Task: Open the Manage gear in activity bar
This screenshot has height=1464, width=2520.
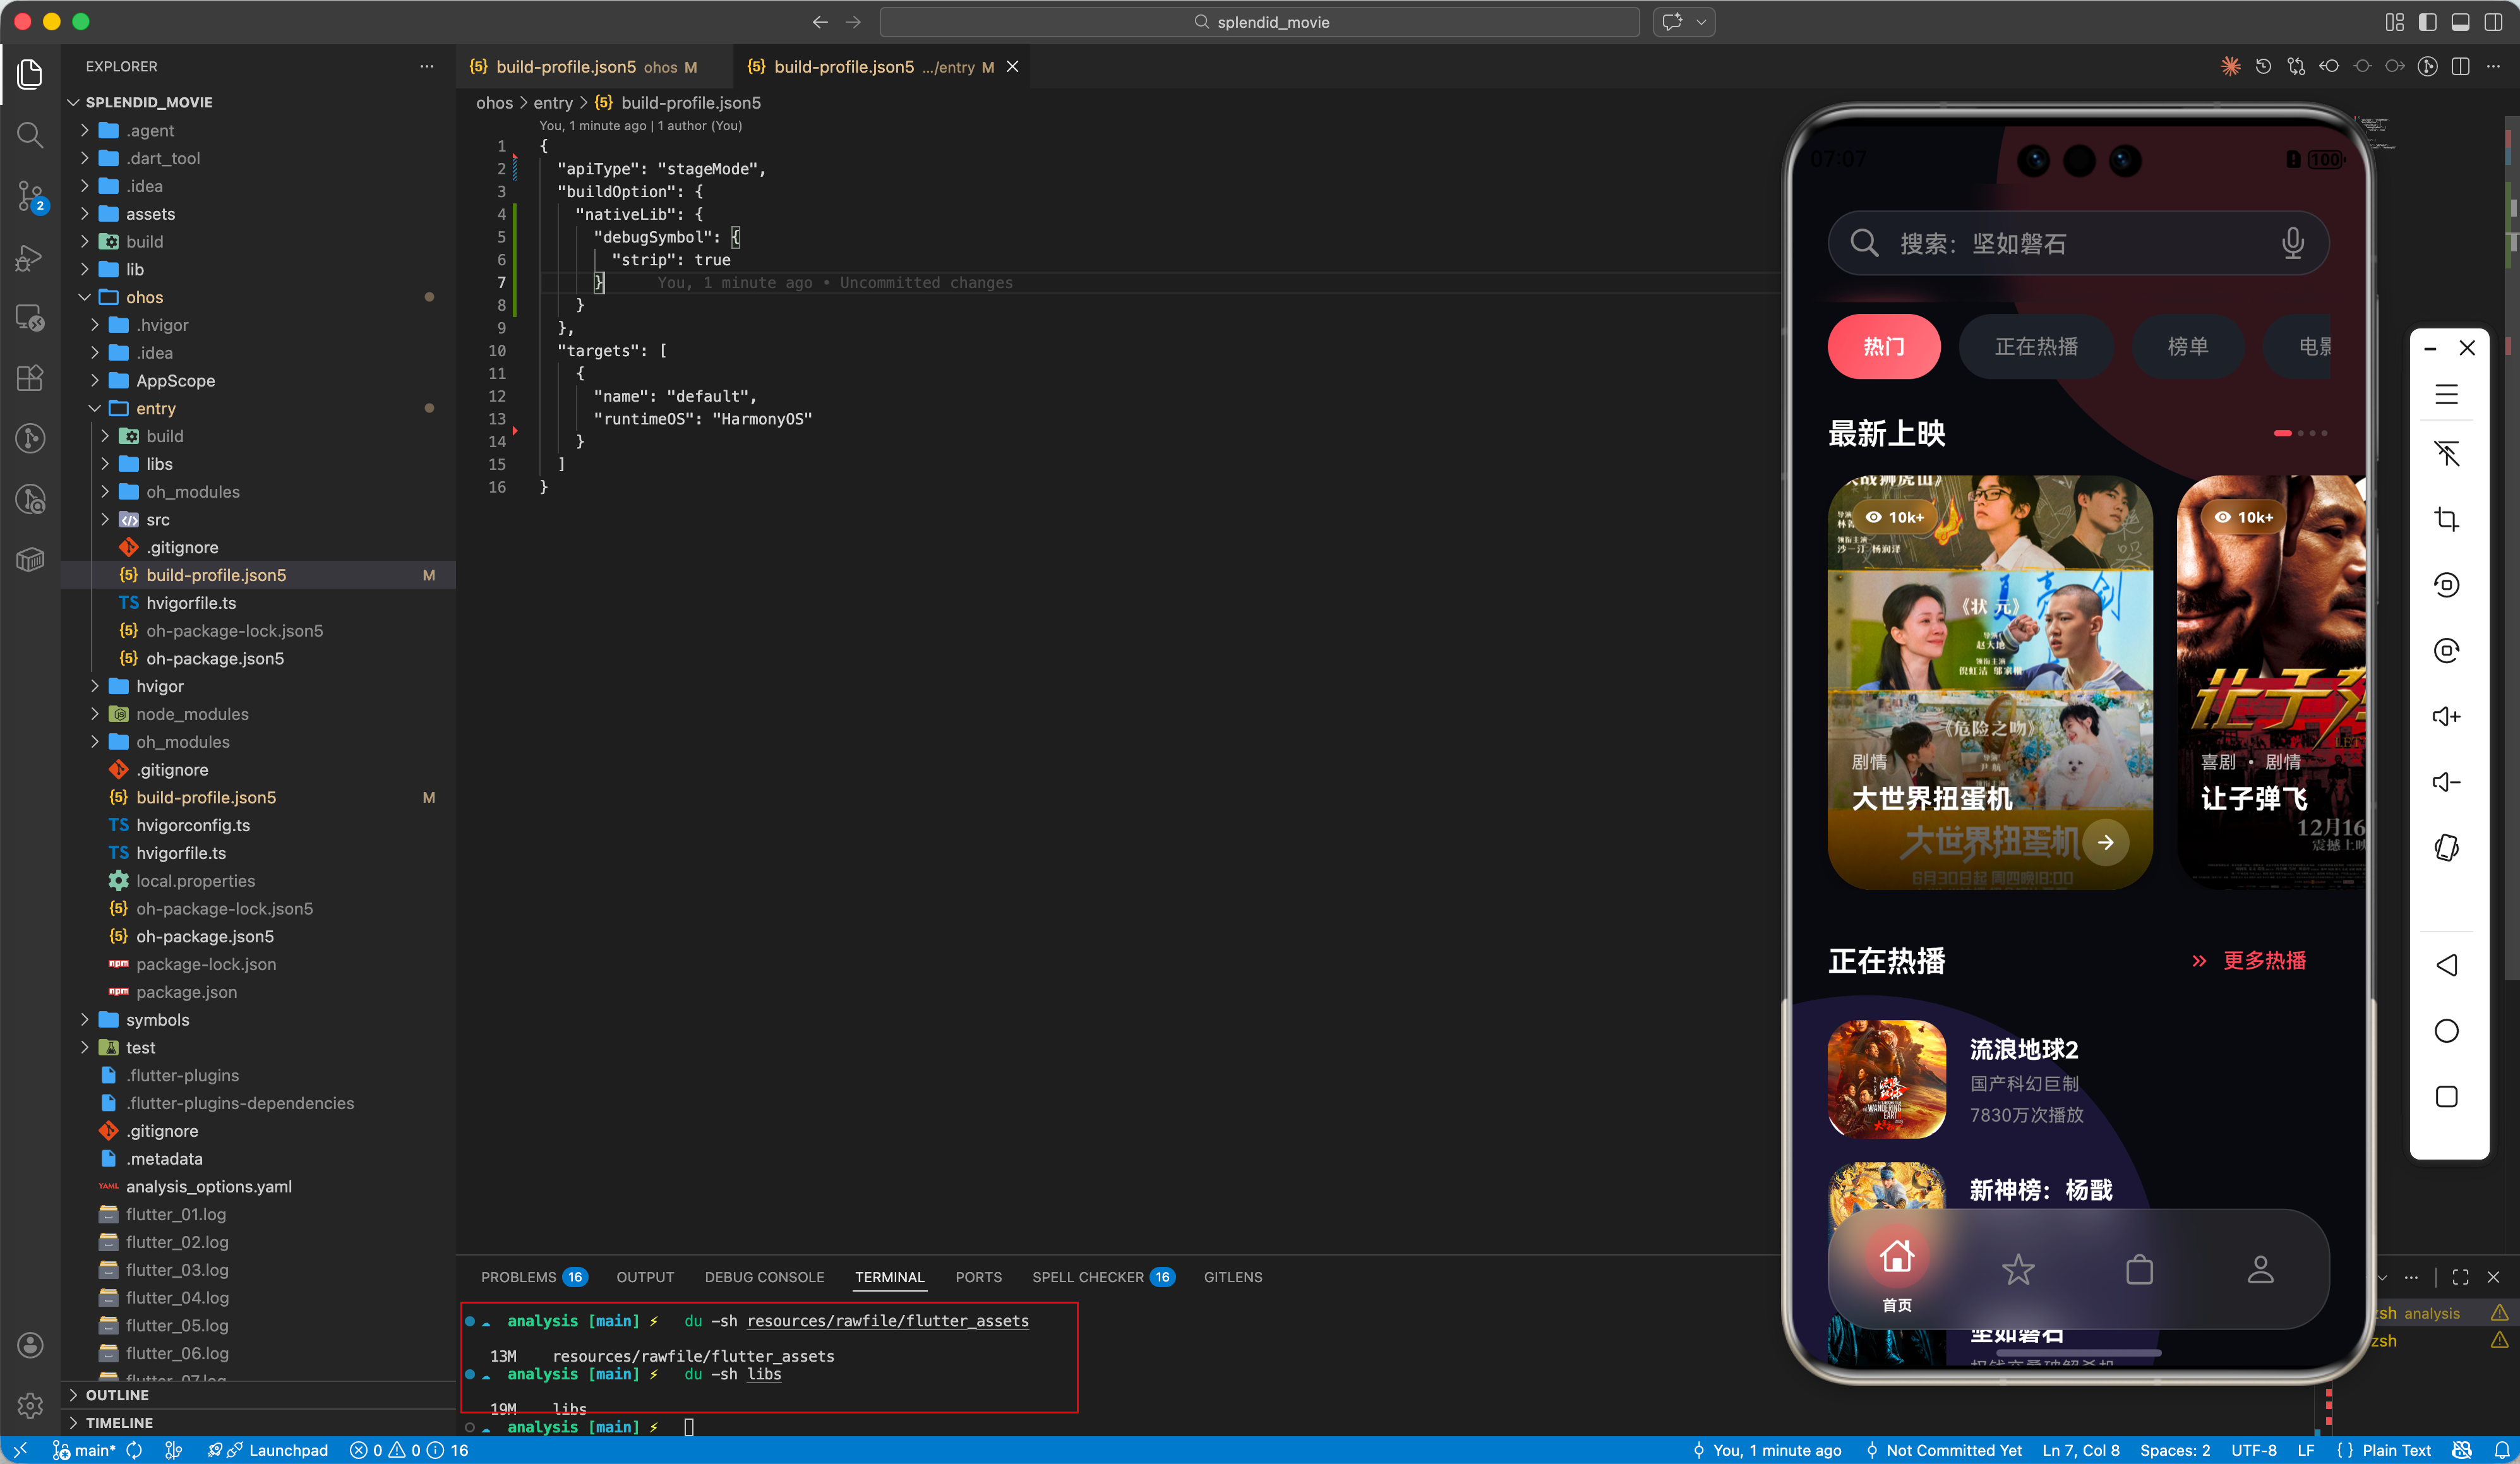Action: coord(30,1405)
